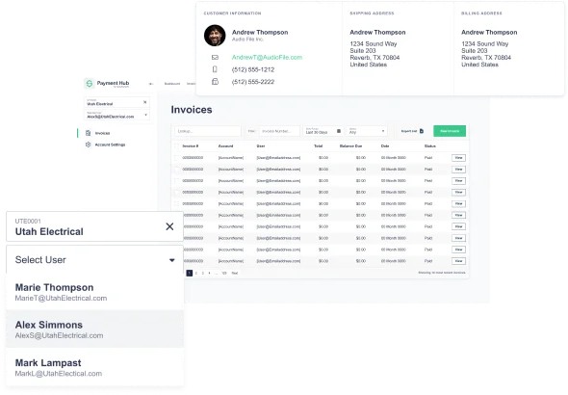Click Andrew Thompson name under Billing Address
Image resolution: width=568 pixels, height=395 pixels.
coord(489,32)
